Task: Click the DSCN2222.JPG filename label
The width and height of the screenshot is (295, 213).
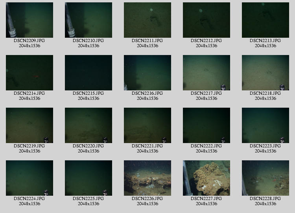Action: pos(206,146)
